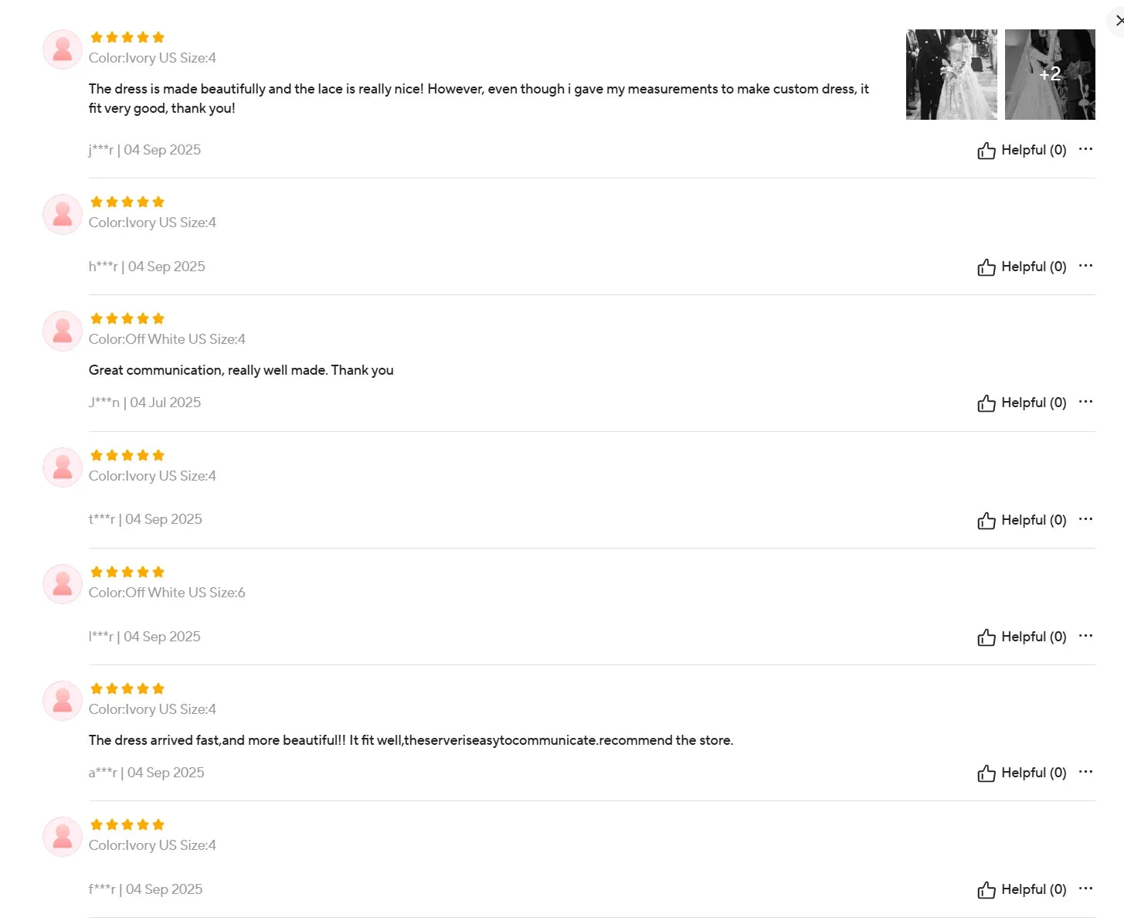Open the +2 more photos thumbnail
Viewport: 1124px width, 921px height.
tap(1050, 74)
